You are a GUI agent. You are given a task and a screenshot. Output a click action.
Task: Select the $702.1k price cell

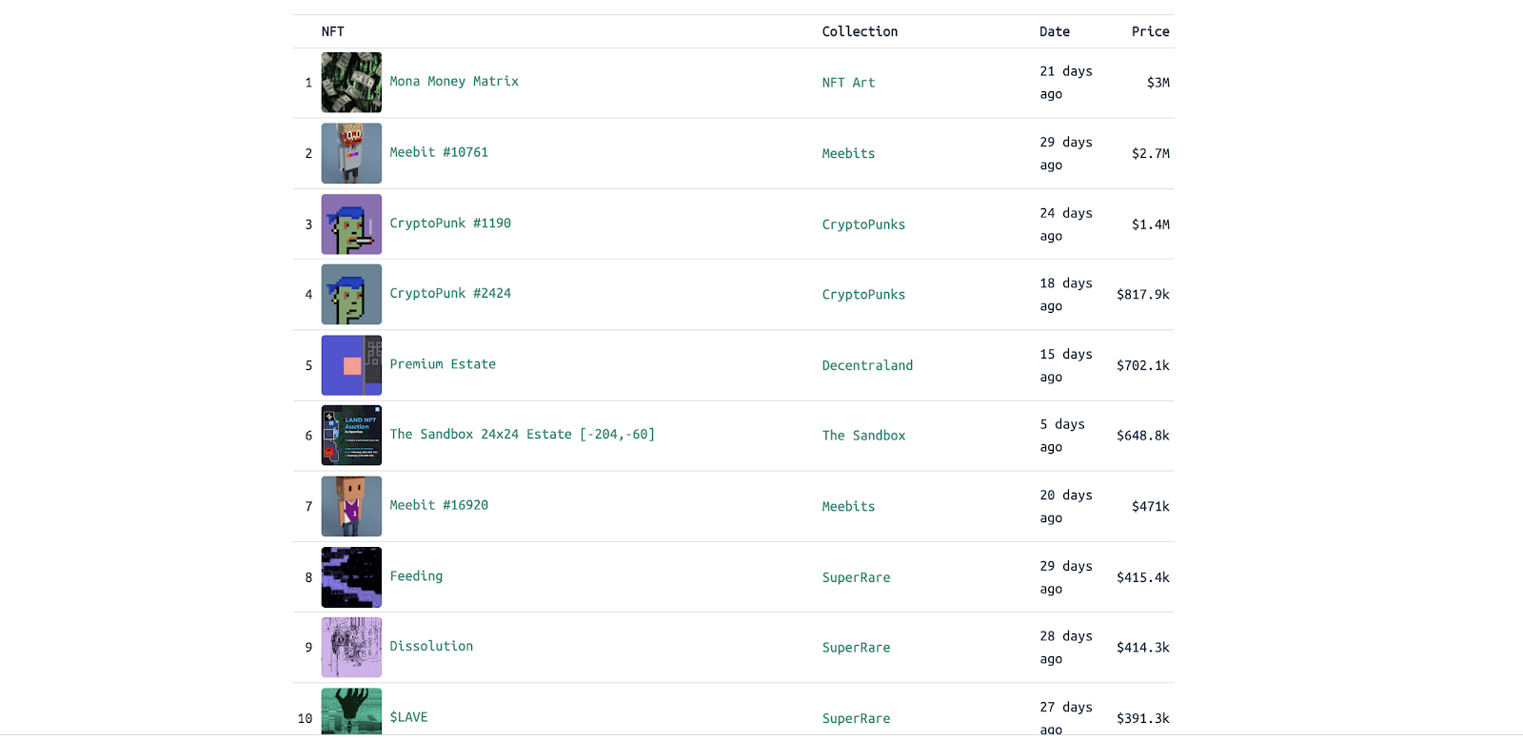click(x=1143, y=365)
